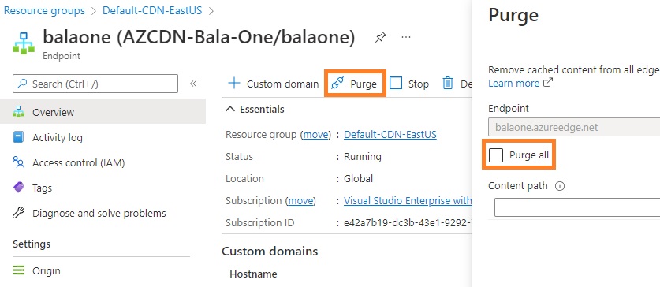Navigate to Resource groups breadcrumb
Screen dimensions: 660x287
[x=44, y=10]
